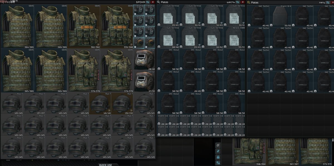Select the 6B45 rig with 339/340 durability

point(117,26)
